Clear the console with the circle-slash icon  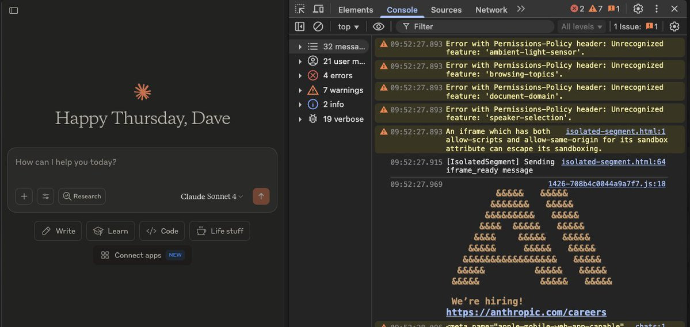click(318, 27)
